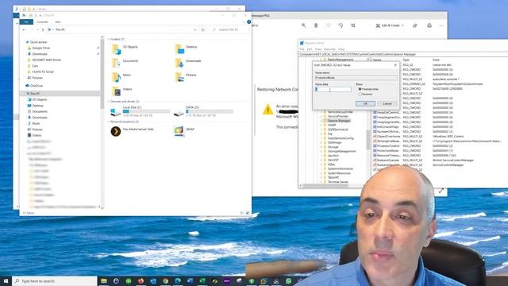
Task: Share the image from Photos toolbar
Action: click(x=414, y=25)
